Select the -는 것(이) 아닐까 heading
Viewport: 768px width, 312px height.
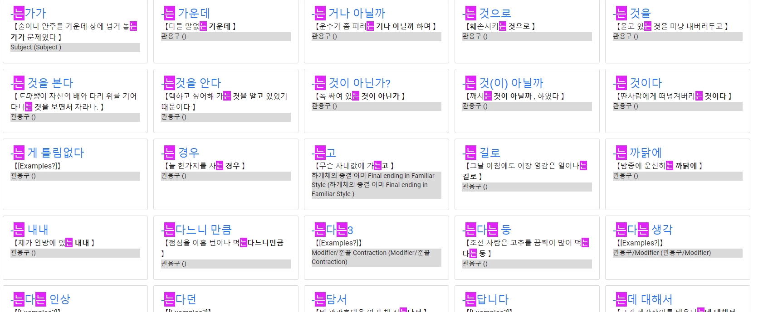[x=503, y=83]
